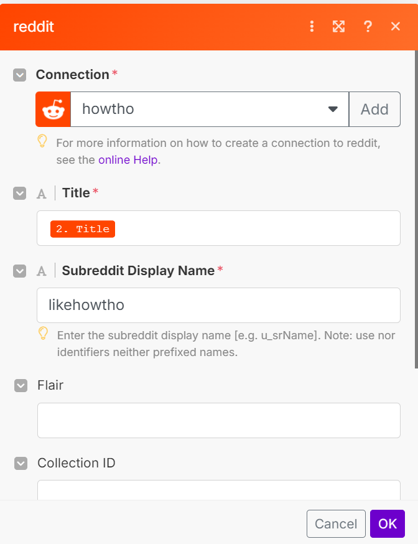Close the reddit module dialog
This screenshot has height=544, width=418.
pos(396,26)
